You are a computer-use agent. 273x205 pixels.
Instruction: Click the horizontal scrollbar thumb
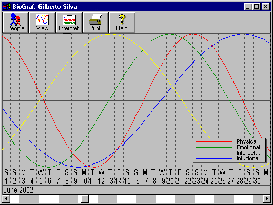[x=85, y=198]
